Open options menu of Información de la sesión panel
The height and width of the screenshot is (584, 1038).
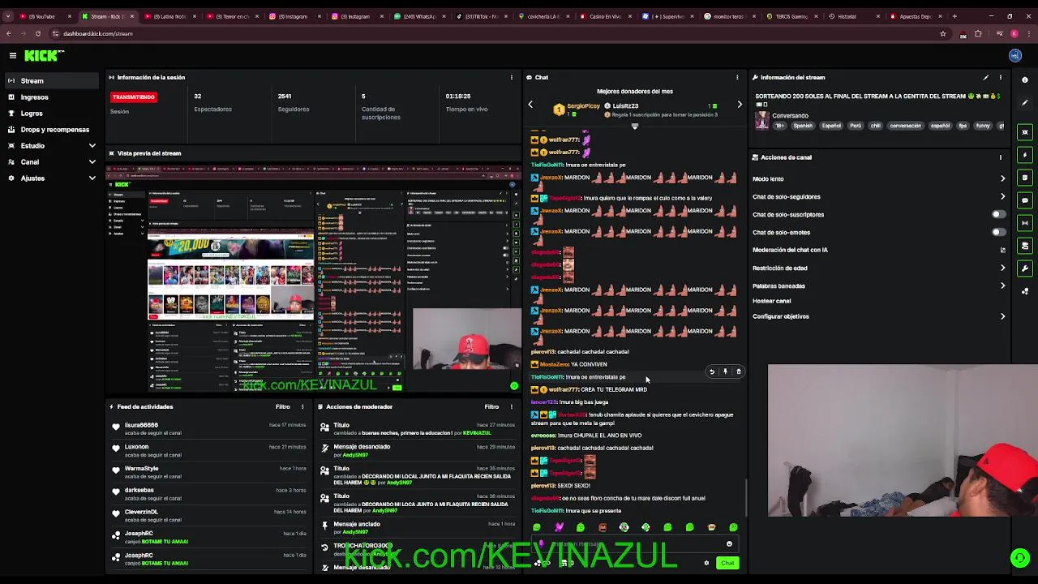pyautogui.click(x=512, y=77)
